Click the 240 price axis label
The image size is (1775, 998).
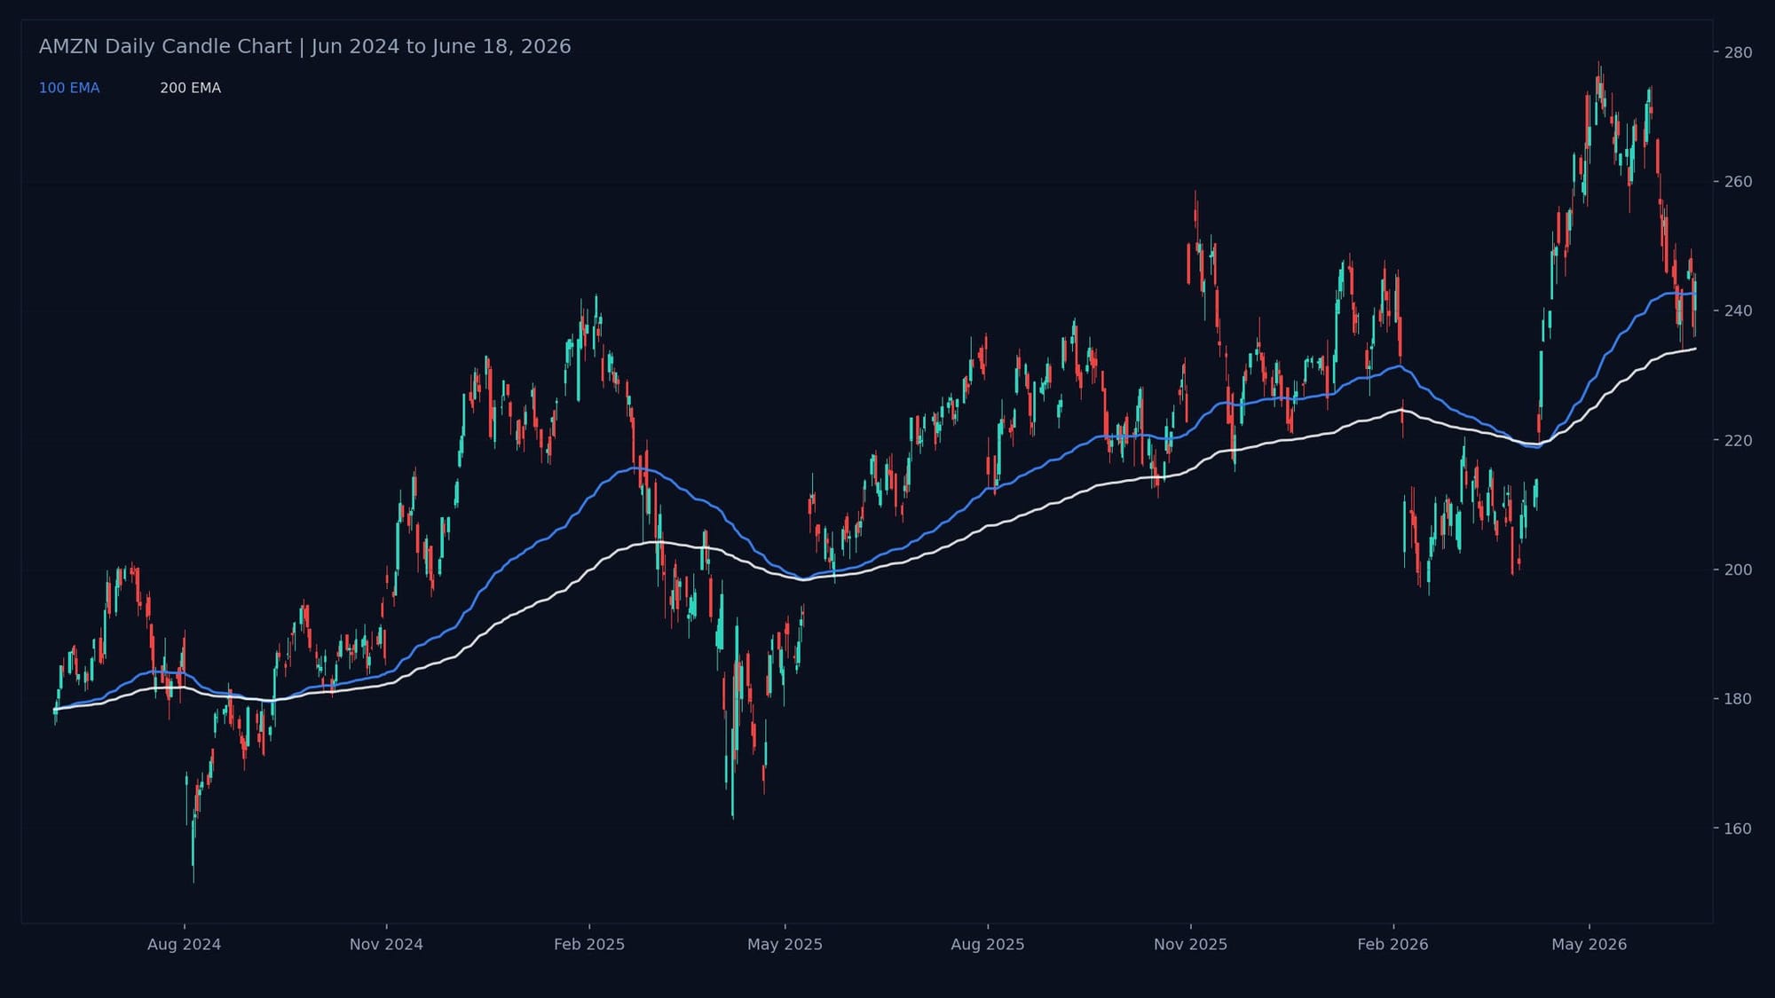[x=1738, y=310]
